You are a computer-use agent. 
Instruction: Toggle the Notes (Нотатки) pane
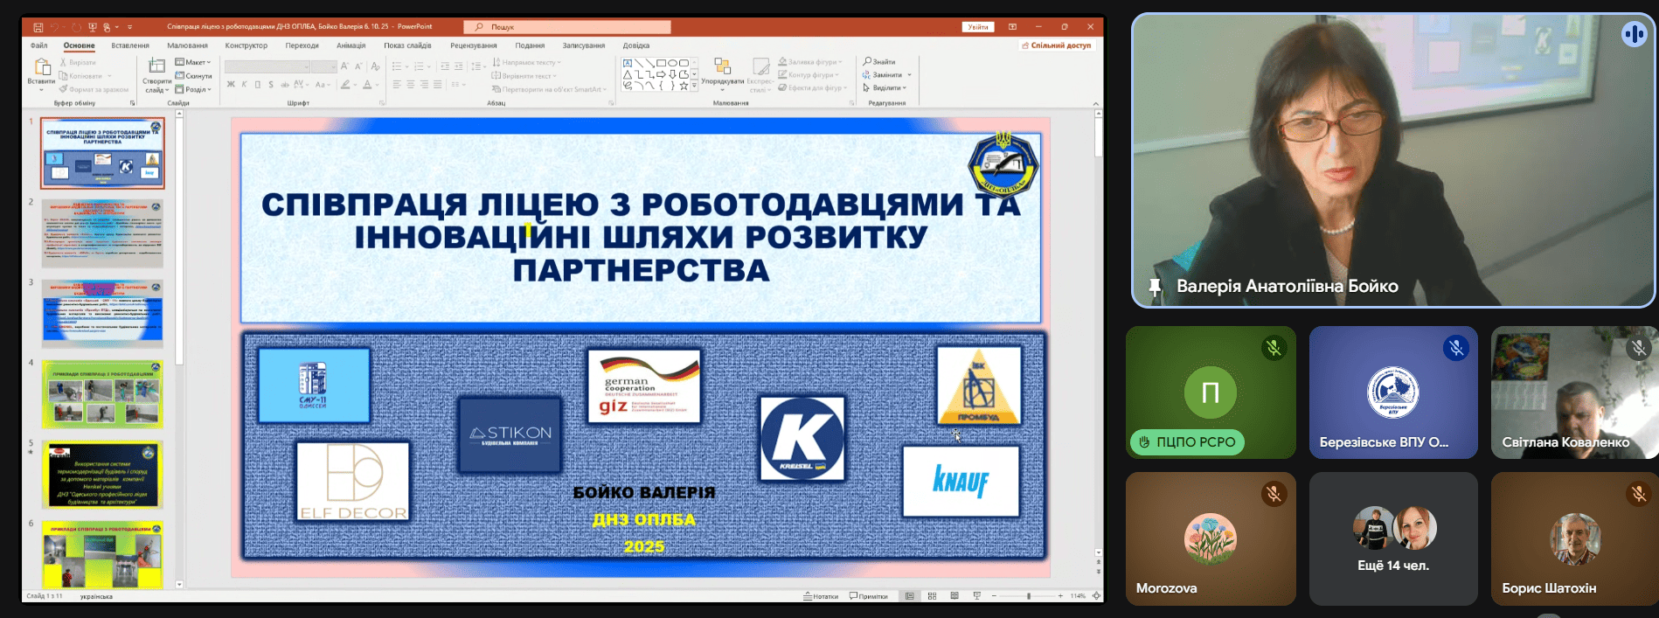pyautogui.click(x=821, y=596)
